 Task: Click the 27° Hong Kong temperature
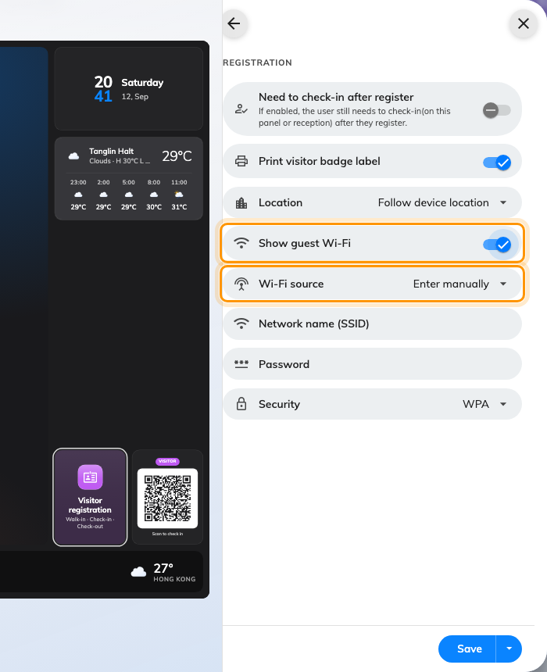[x=163, y=568]
